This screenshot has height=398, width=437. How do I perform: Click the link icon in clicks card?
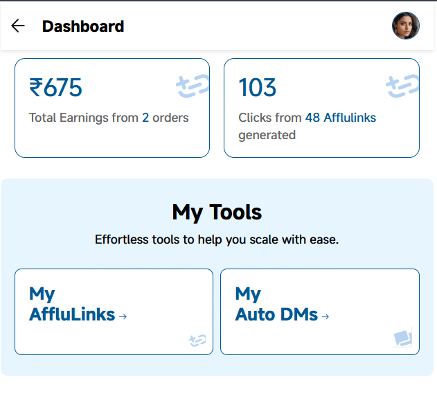tap(402, 87)
